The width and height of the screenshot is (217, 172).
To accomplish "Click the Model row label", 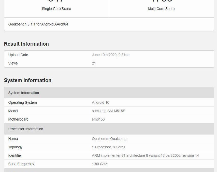I will [13, 111].
